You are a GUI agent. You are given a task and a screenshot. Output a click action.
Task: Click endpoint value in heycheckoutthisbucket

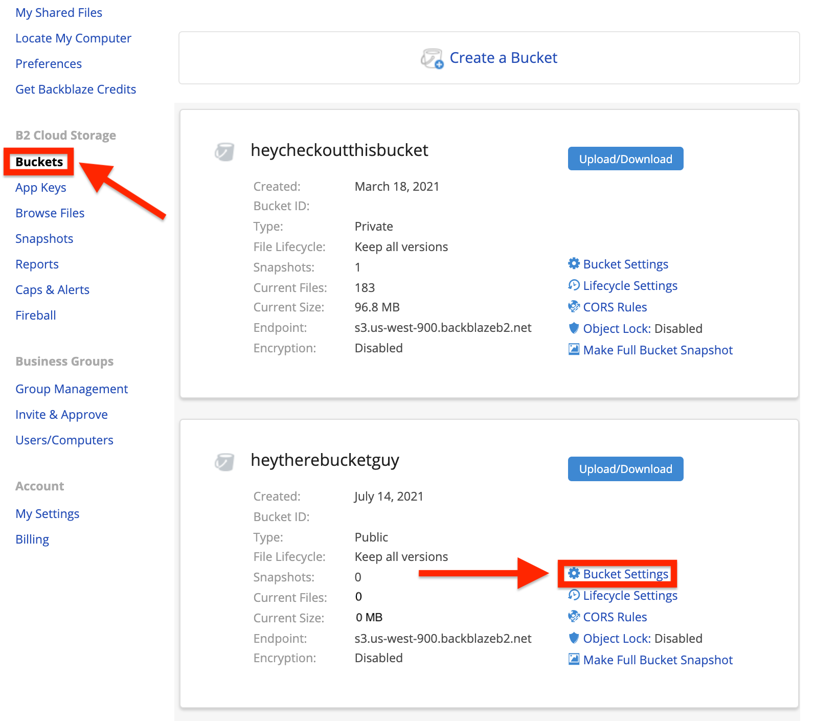click(x=443, y=328)
